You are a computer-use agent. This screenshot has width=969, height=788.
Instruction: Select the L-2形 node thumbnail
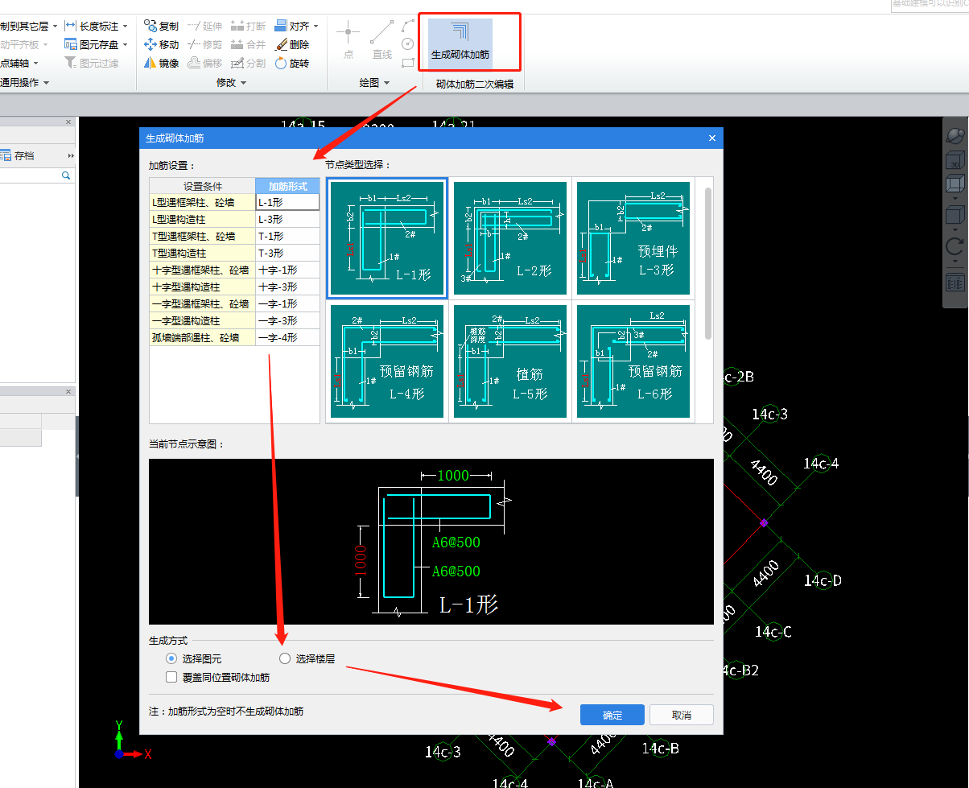510,238
